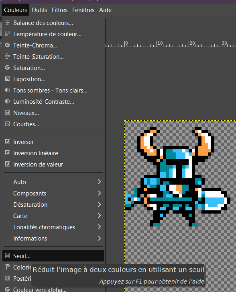Open the Composants submenu entry

click(53, 193)
